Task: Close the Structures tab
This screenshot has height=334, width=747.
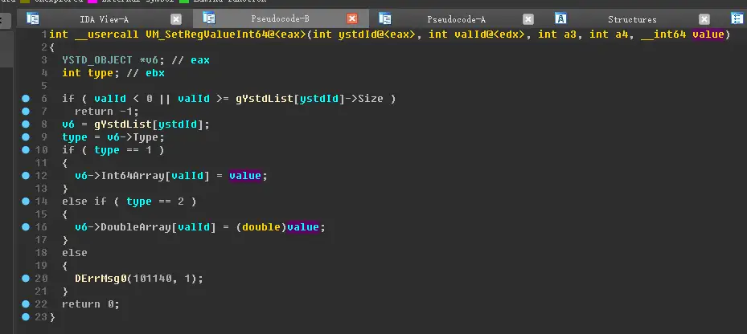Action: [x=704, y=18]
